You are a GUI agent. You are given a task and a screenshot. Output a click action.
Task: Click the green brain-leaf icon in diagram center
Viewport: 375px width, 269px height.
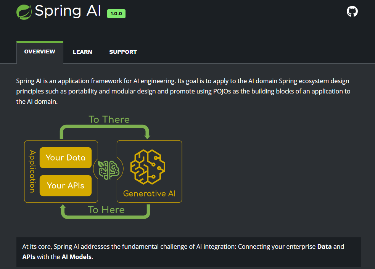pyautogui.click(x=109, y=170)
